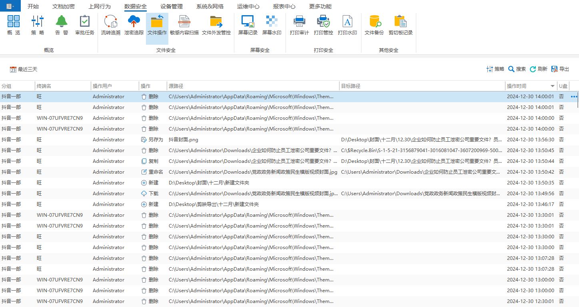Open 敏感内容扫描 scanner
The image size is (579, 307).
coord(184,25)
